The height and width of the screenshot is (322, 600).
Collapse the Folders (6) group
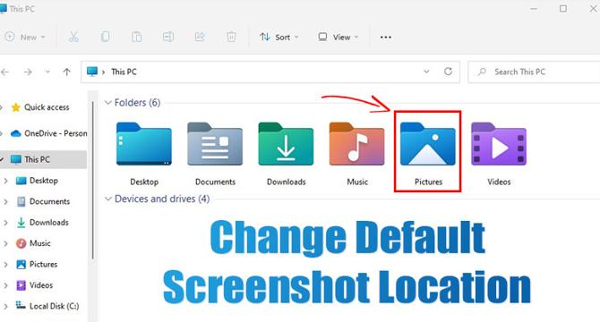point(108,102)
